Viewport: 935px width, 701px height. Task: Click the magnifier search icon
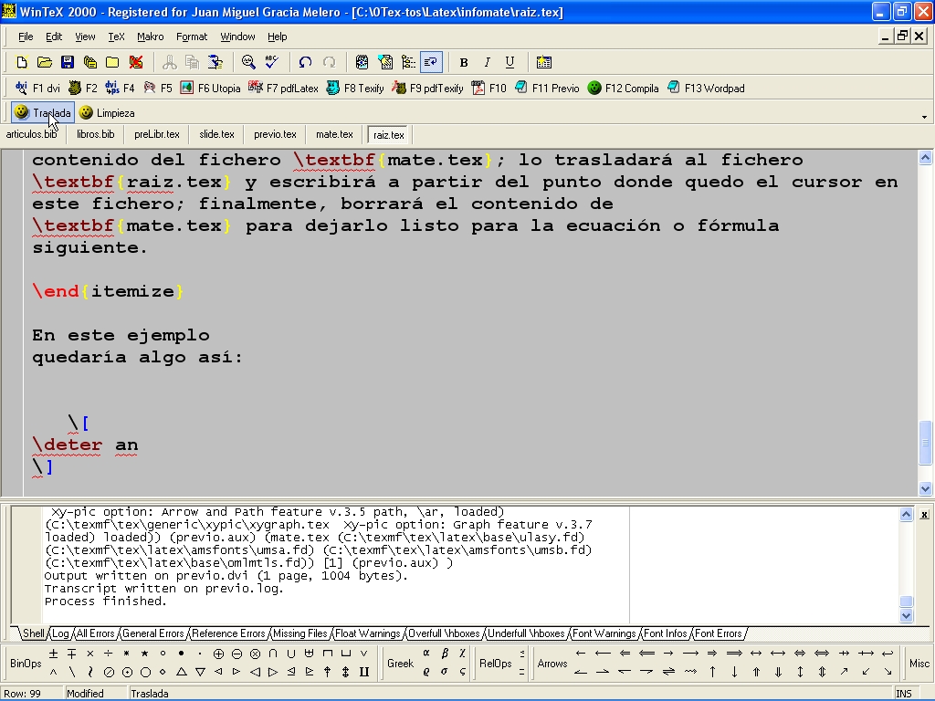(248, 62)
